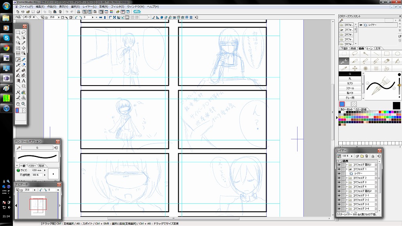Open Skype from the taskbar

6,38
